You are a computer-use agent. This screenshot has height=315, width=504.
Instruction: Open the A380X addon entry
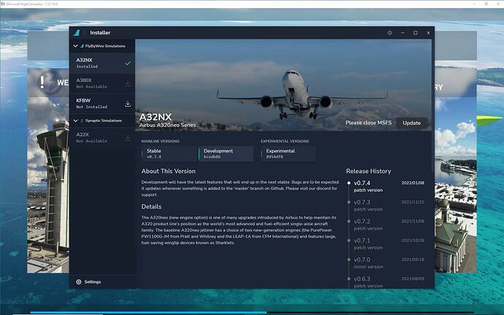(95, 83)
